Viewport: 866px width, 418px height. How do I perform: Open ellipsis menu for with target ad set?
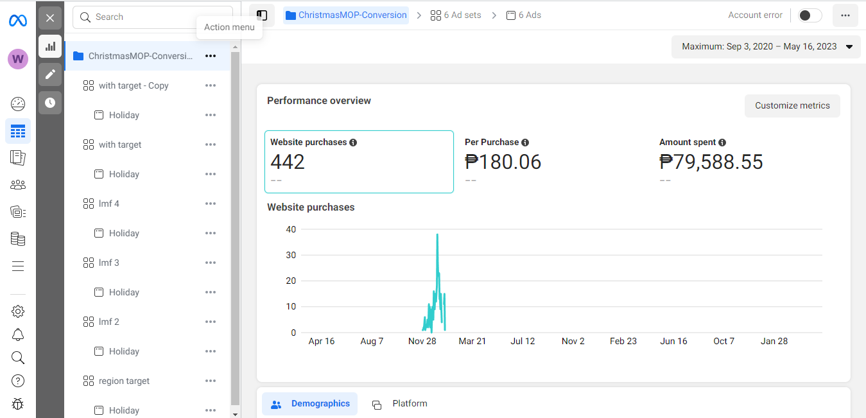(x=211, y=144)
